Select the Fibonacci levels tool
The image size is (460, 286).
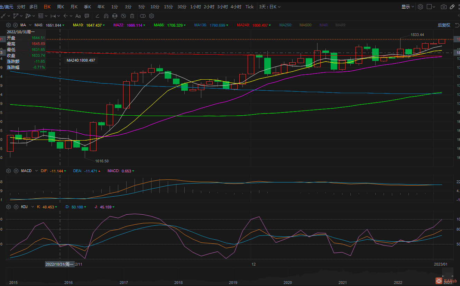tap(41, 16)
